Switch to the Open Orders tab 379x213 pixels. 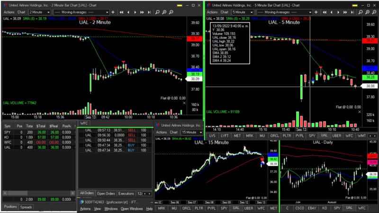106,194
